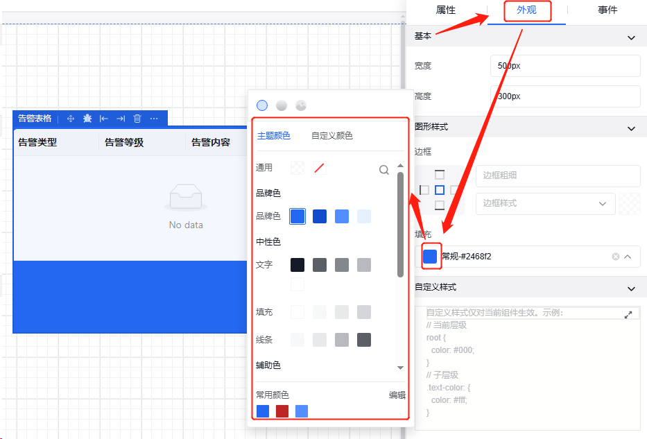Image resolution: width=647 pixels, height=439 pixels.
Task: Open the 自定义颜色 tab
Action: (332, 136)
